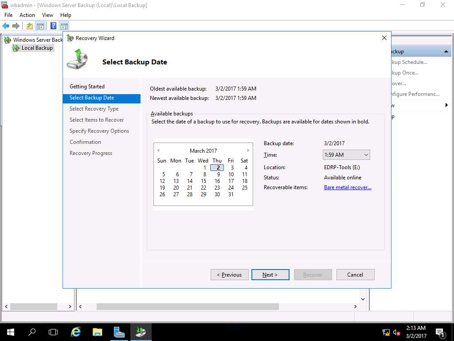This screenshot has height=341, width=454.
Task: Click the center pane horizontal scrollbar thumb
Action: click(188, 306)
